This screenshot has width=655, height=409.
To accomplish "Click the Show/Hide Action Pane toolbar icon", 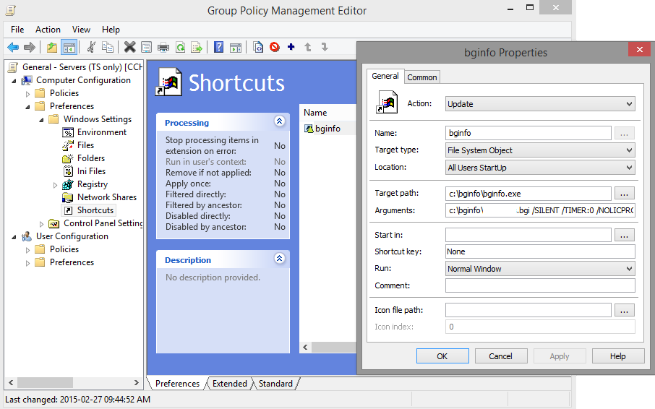I will (236, 47).
